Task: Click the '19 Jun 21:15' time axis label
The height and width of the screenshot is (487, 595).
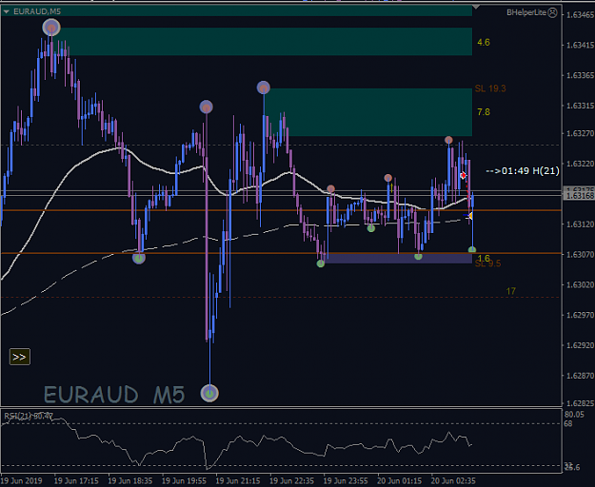Action: click(238, 480)
